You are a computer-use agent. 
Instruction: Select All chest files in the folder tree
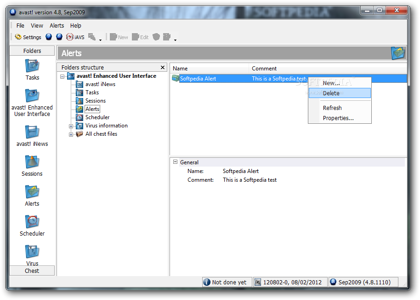click(x=101, y=134)
